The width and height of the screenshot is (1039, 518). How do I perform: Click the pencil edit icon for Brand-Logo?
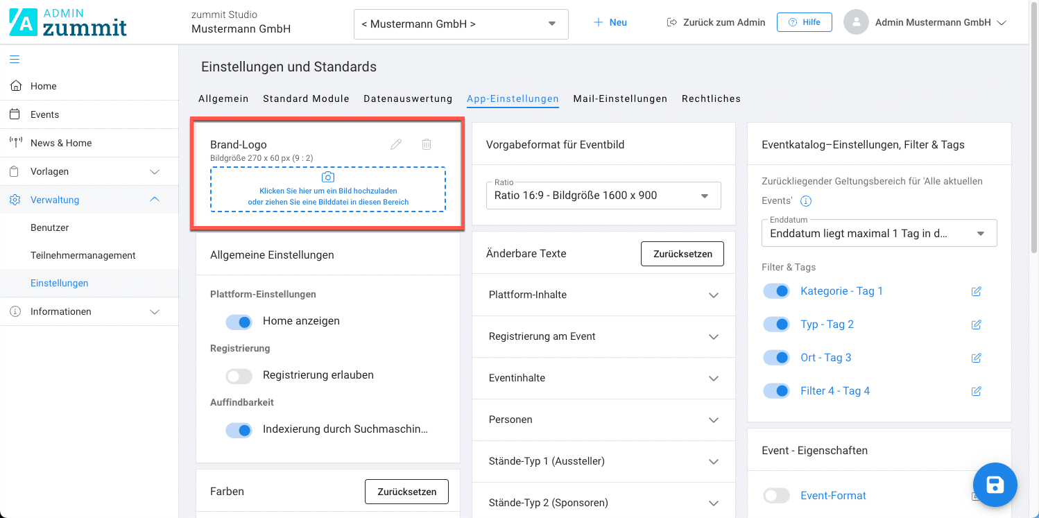396,144
